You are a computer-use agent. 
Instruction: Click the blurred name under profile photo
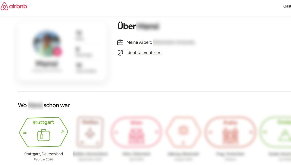point(47,63)
